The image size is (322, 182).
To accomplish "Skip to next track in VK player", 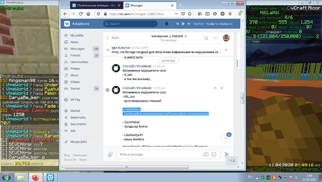I will click(189, 24).
